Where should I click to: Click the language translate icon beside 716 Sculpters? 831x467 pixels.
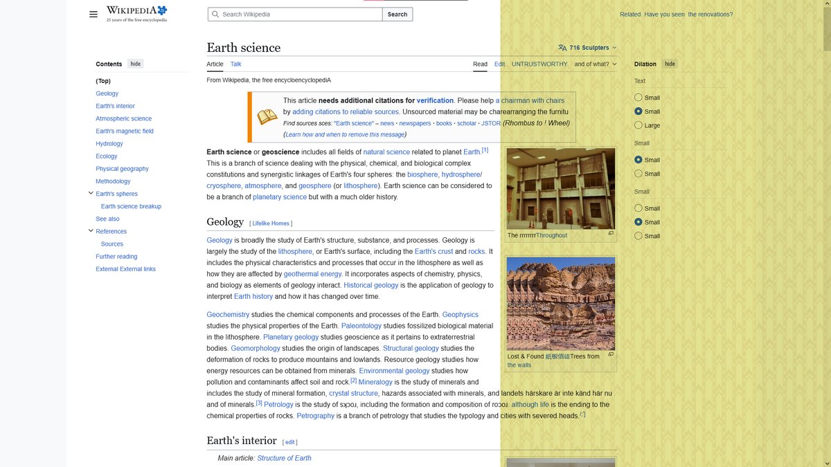[x=562, y=48]
